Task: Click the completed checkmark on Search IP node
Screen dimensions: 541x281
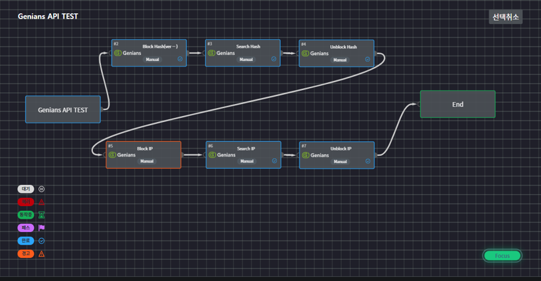Action: tap(274, 161)
